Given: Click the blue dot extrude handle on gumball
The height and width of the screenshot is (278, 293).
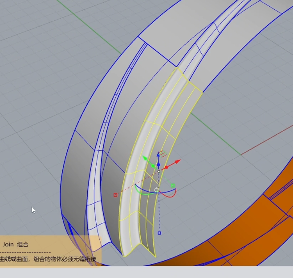Looking at the screenshot, I should coord(159,165).
